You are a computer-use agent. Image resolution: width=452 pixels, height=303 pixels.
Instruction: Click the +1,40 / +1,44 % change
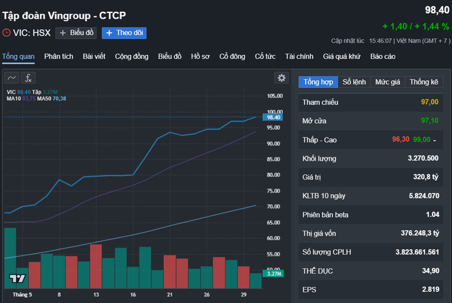[x=416, y=27]
